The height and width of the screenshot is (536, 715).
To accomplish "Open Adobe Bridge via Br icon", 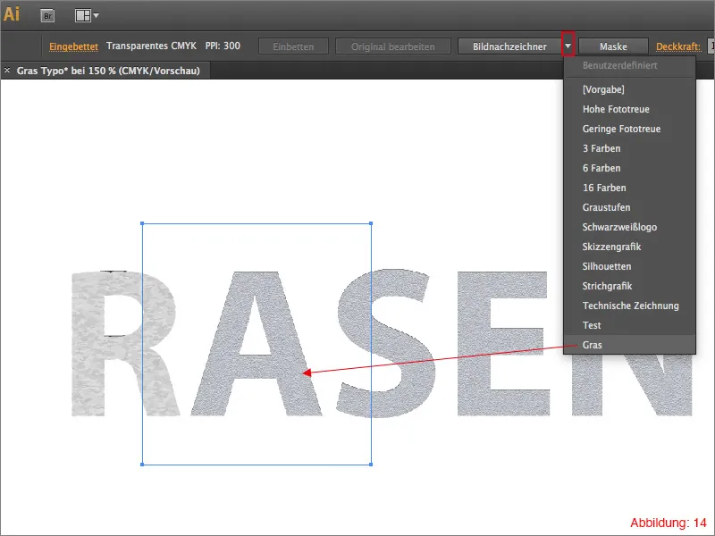I will point(47,16).
